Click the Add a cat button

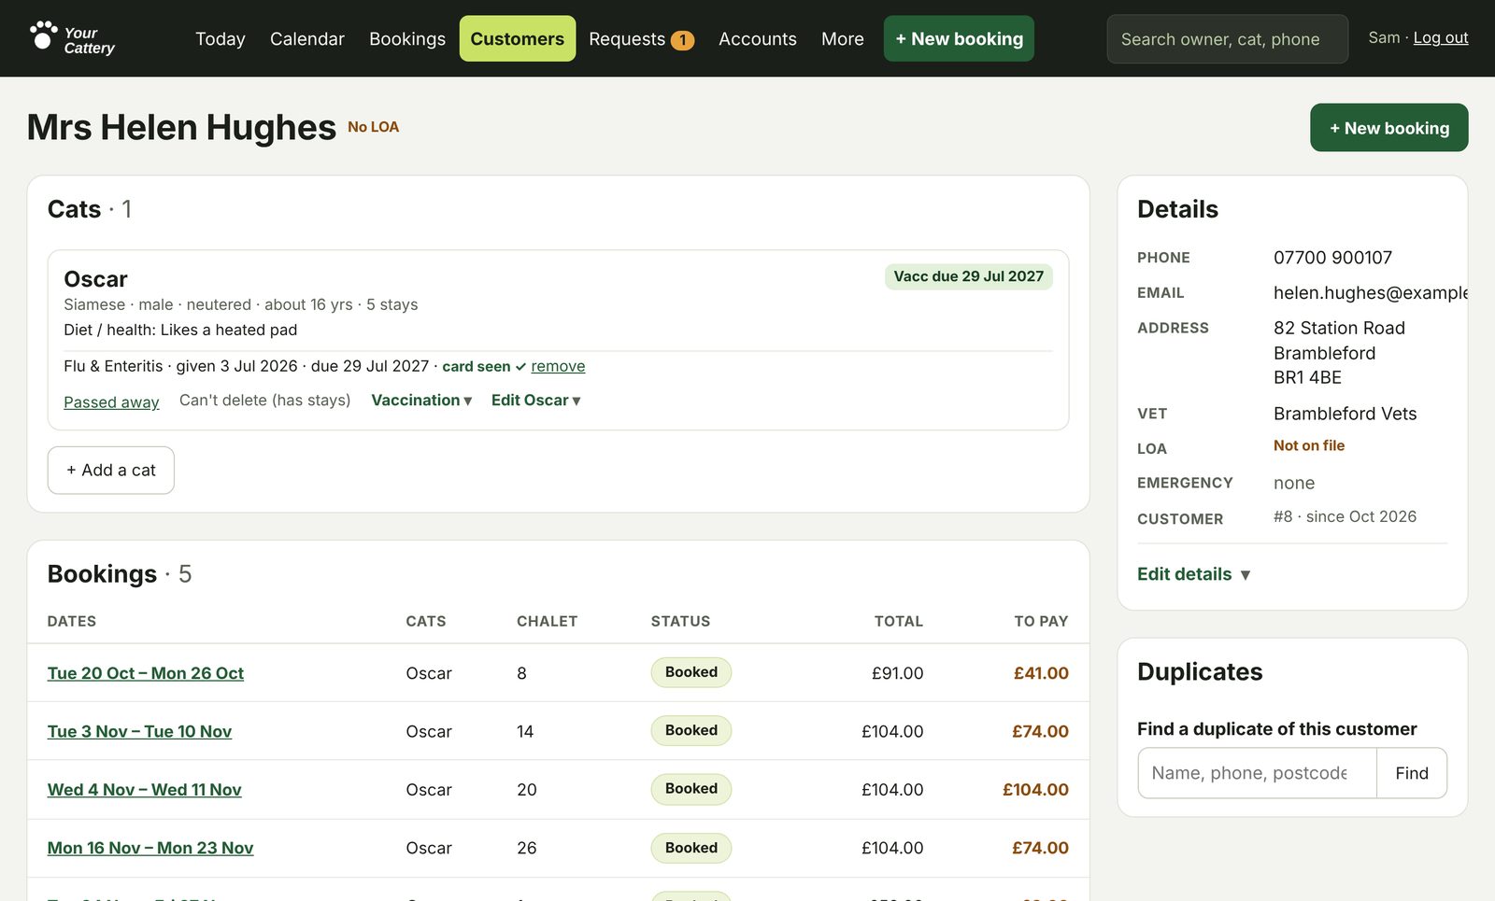(111, 471)
